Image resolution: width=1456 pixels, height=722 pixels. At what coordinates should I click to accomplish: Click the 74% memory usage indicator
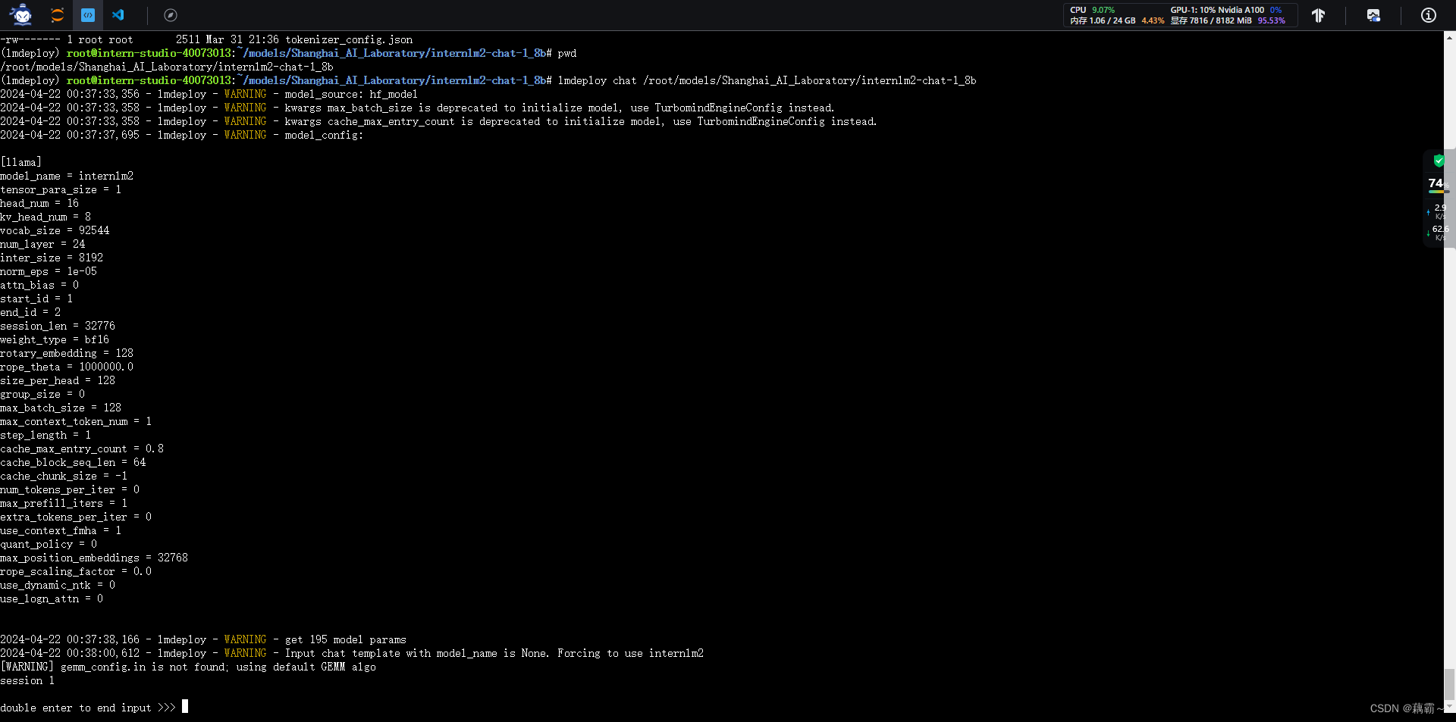tap(1438, 184)
